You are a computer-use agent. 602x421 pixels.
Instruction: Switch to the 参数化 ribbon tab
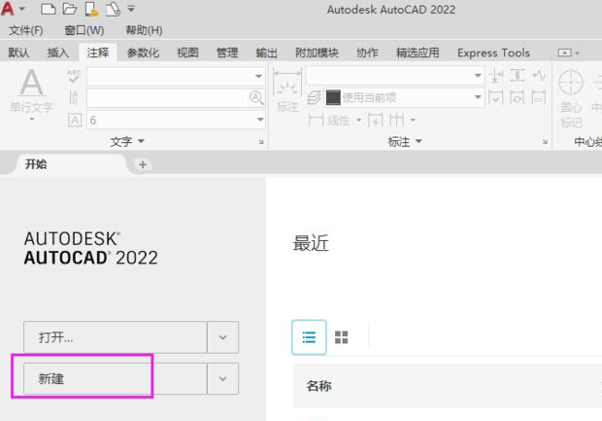pyautogui.click(x=143, y=53)
